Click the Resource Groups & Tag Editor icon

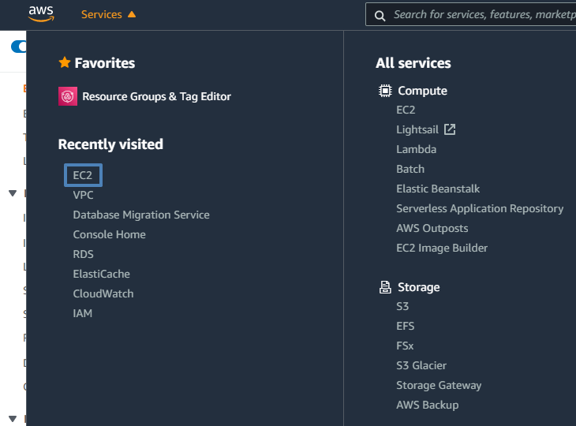68,96
